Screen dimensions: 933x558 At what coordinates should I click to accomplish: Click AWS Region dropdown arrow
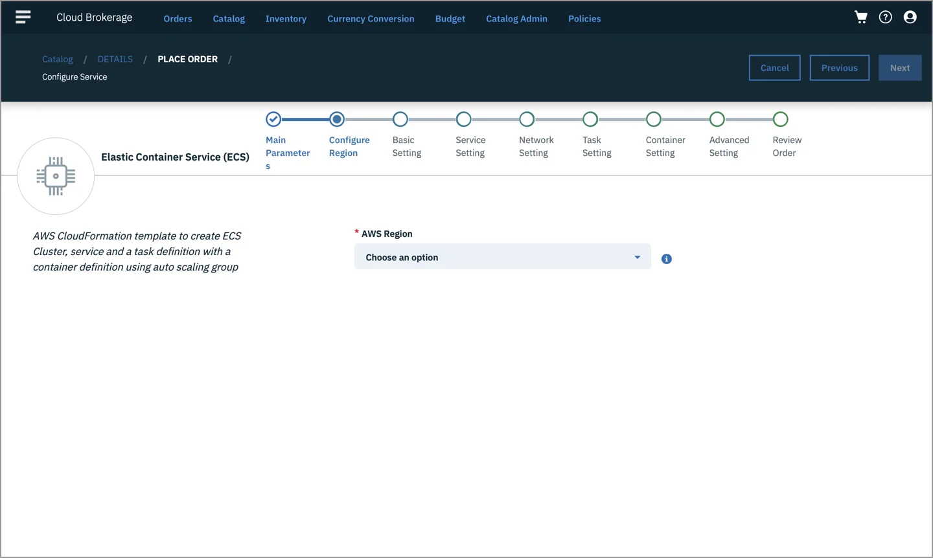(637, 258)
